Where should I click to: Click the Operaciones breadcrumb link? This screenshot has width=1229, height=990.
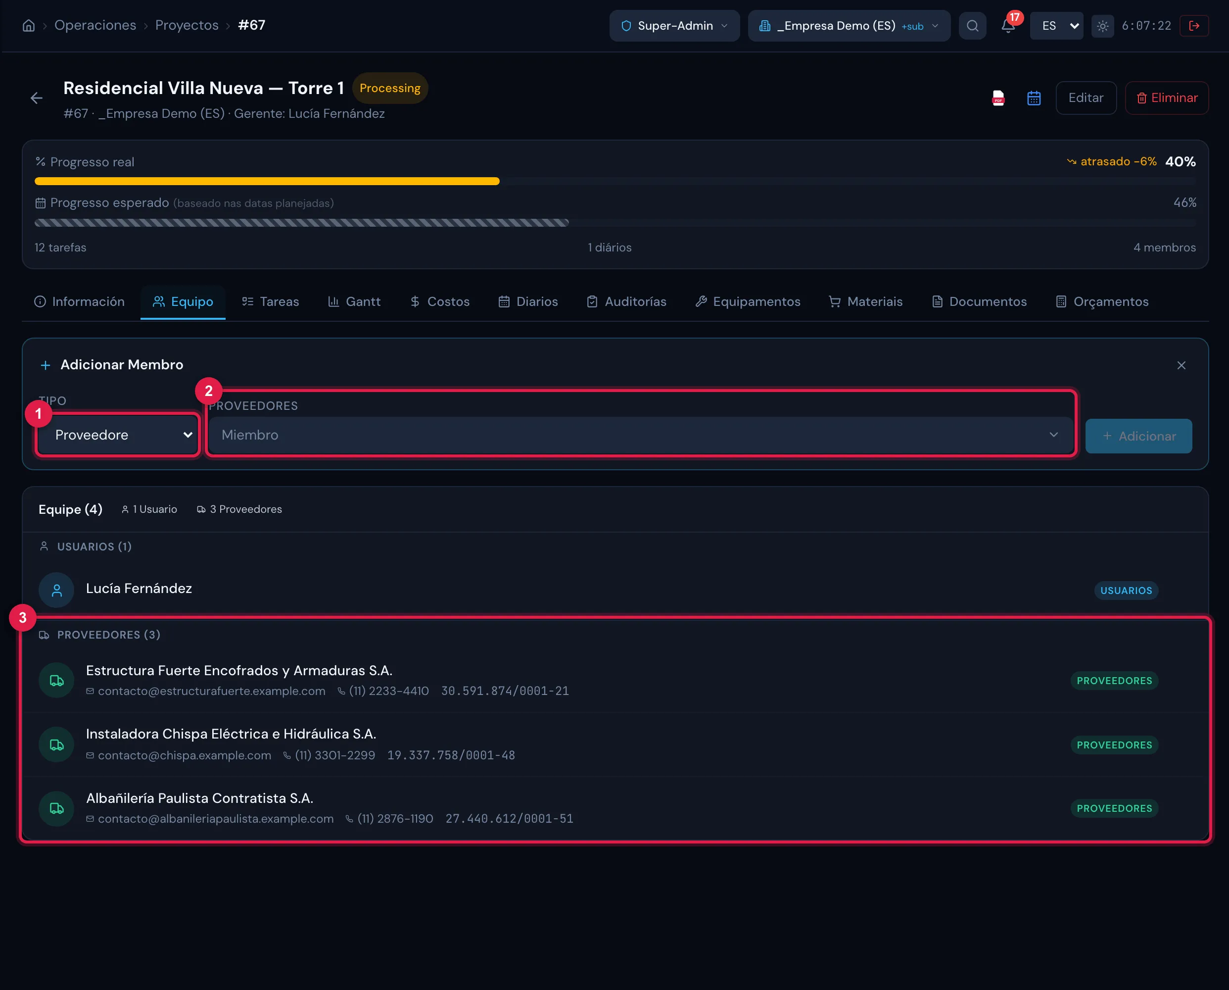click(95, 26)
